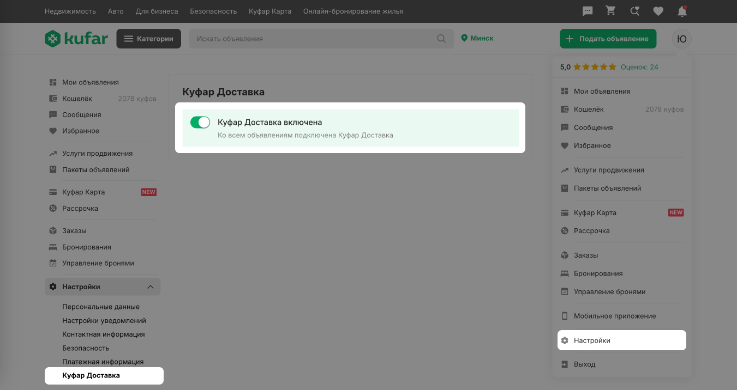Select Платежная информация settings item

(103, 362)
